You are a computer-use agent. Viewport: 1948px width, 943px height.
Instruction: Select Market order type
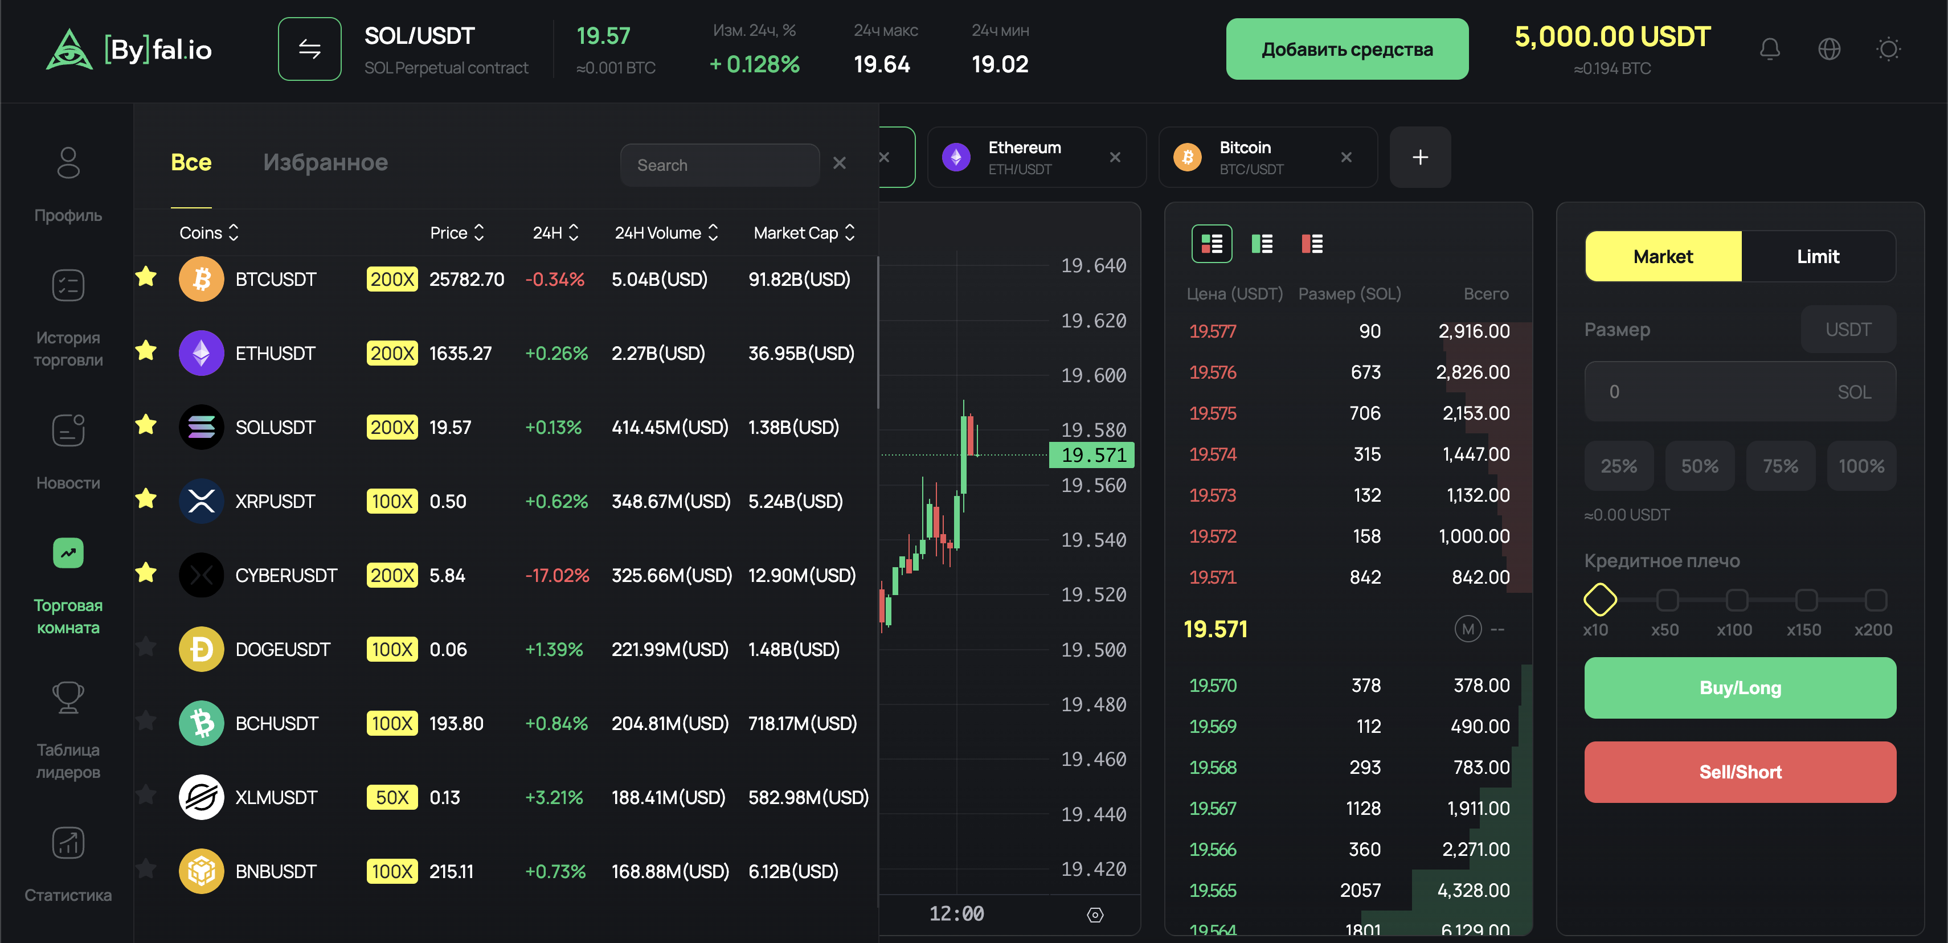tap(1663, 256)
